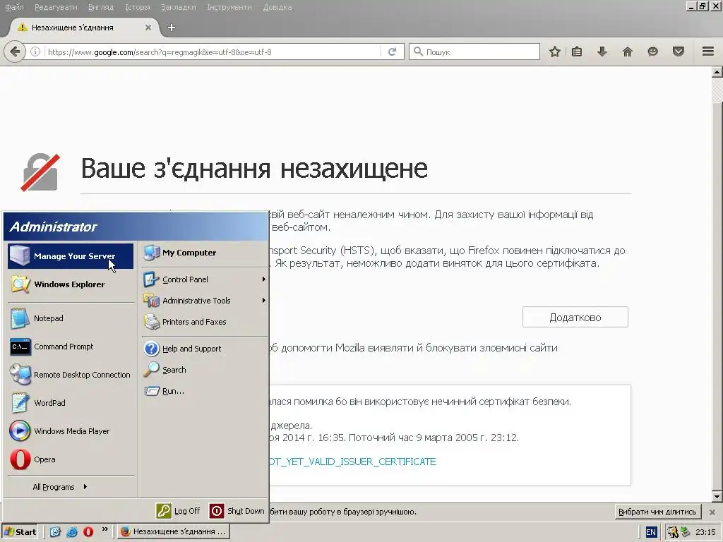Open Opera from the Start menu

71,459
